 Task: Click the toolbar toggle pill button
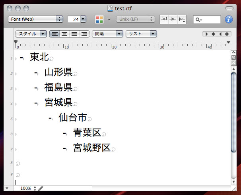point(229,8)
